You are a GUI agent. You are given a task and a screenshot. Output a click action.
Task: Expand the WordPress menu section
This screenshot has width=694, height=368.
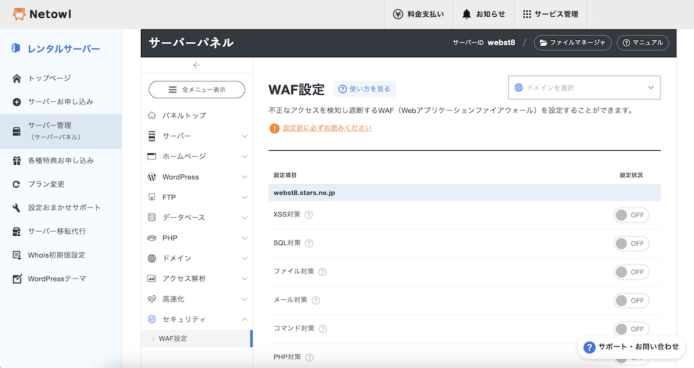197,177
